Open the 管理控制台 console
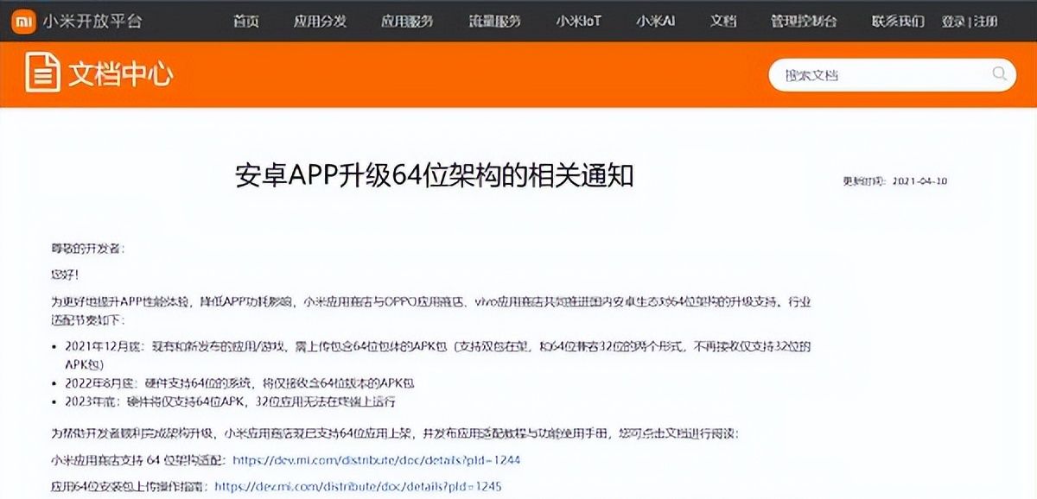This screenshot has width=1037, height=499. tap(803, 22)
